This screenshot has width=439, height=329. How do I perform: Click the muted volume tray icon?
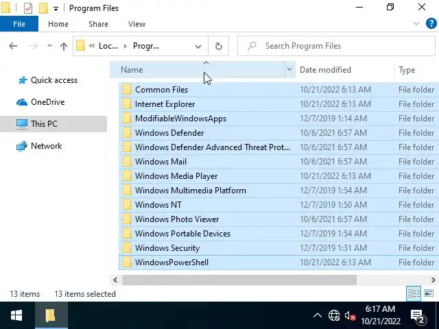(x=350, y=316)
